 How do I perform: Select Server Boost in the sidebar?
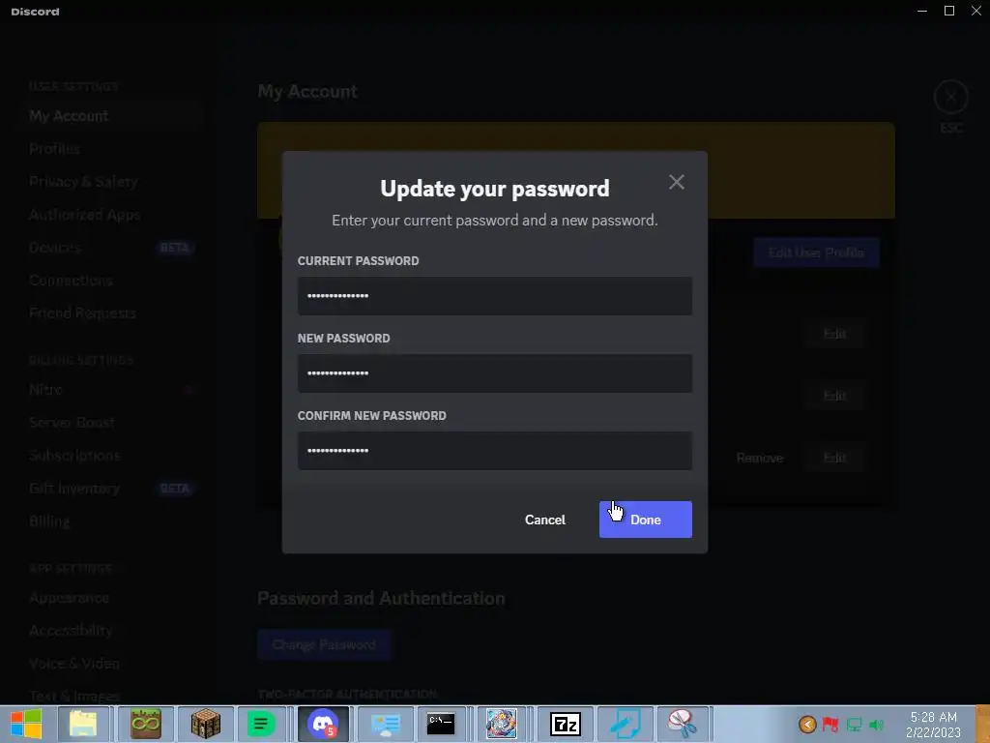[x=109, y=422]
